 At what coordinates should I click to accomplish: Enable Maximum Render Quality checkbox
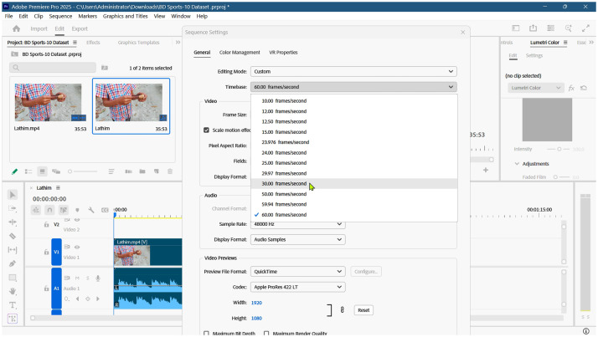[x=266, y=334]
